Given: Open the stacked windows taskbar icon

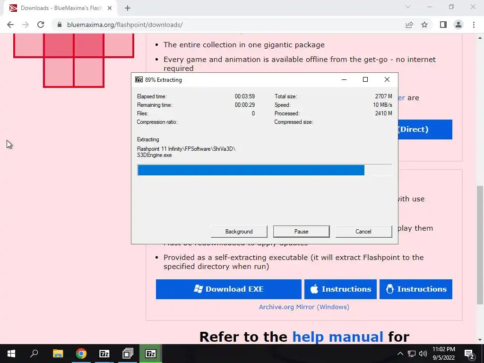Looking at the screenshot, I should coord(128,354).
